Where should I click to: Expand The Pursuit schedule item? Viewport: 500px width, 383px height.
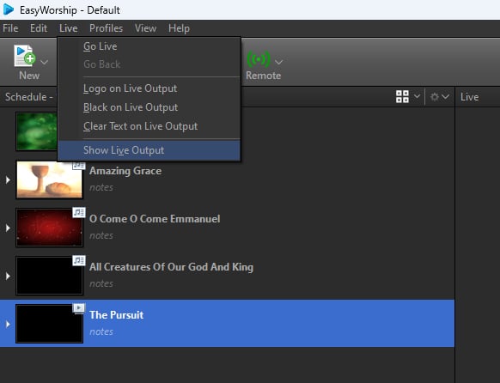[8, 325]
